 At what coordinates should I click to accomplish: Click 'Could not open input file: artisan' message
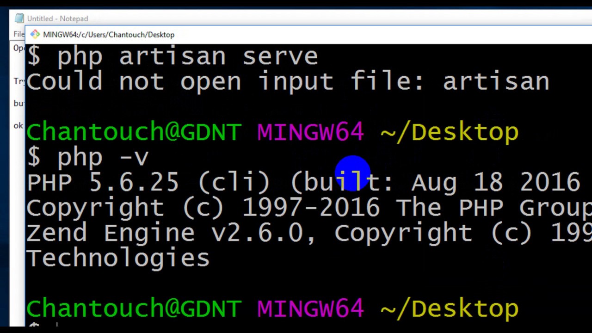(x=288, y=81)
